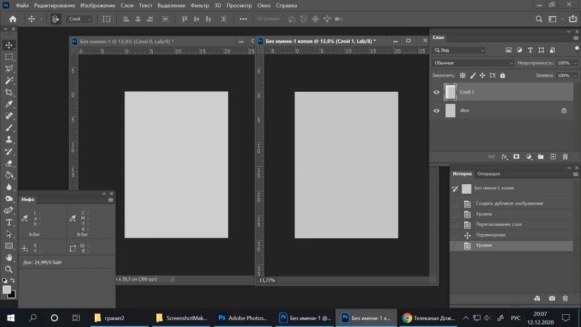Click the lock-all icon in Закрепить row
This screenshot has width=581, height=327.
(503, 76)
